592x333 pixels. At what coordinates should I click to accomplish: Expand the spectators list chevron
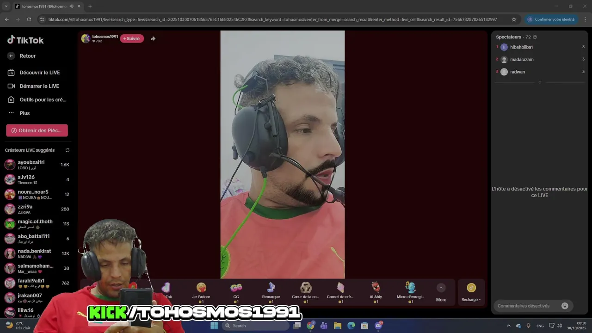(540, 82)
